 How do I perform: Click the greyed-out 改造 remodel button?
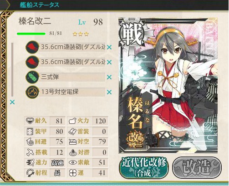tap(197, 167)
